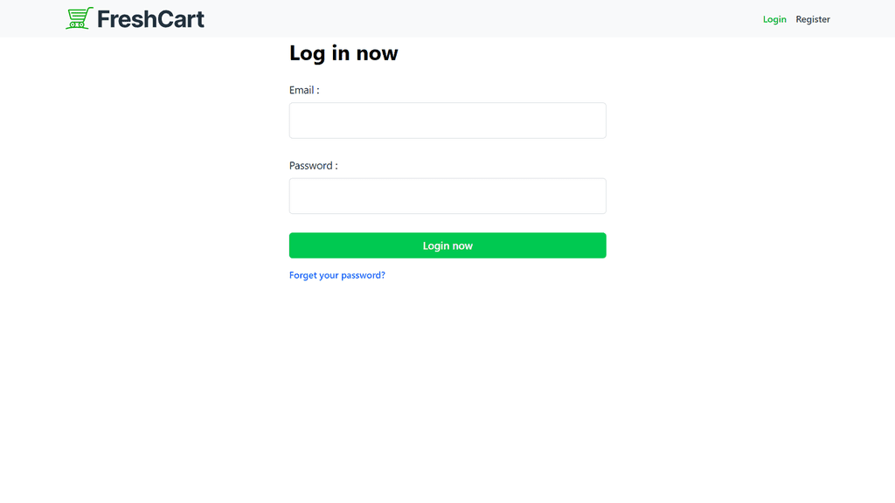Image resolution: width=895 pixels, height=503 pixels.
Task: Start password recovery via the blue link
Action: click(337, 275)
